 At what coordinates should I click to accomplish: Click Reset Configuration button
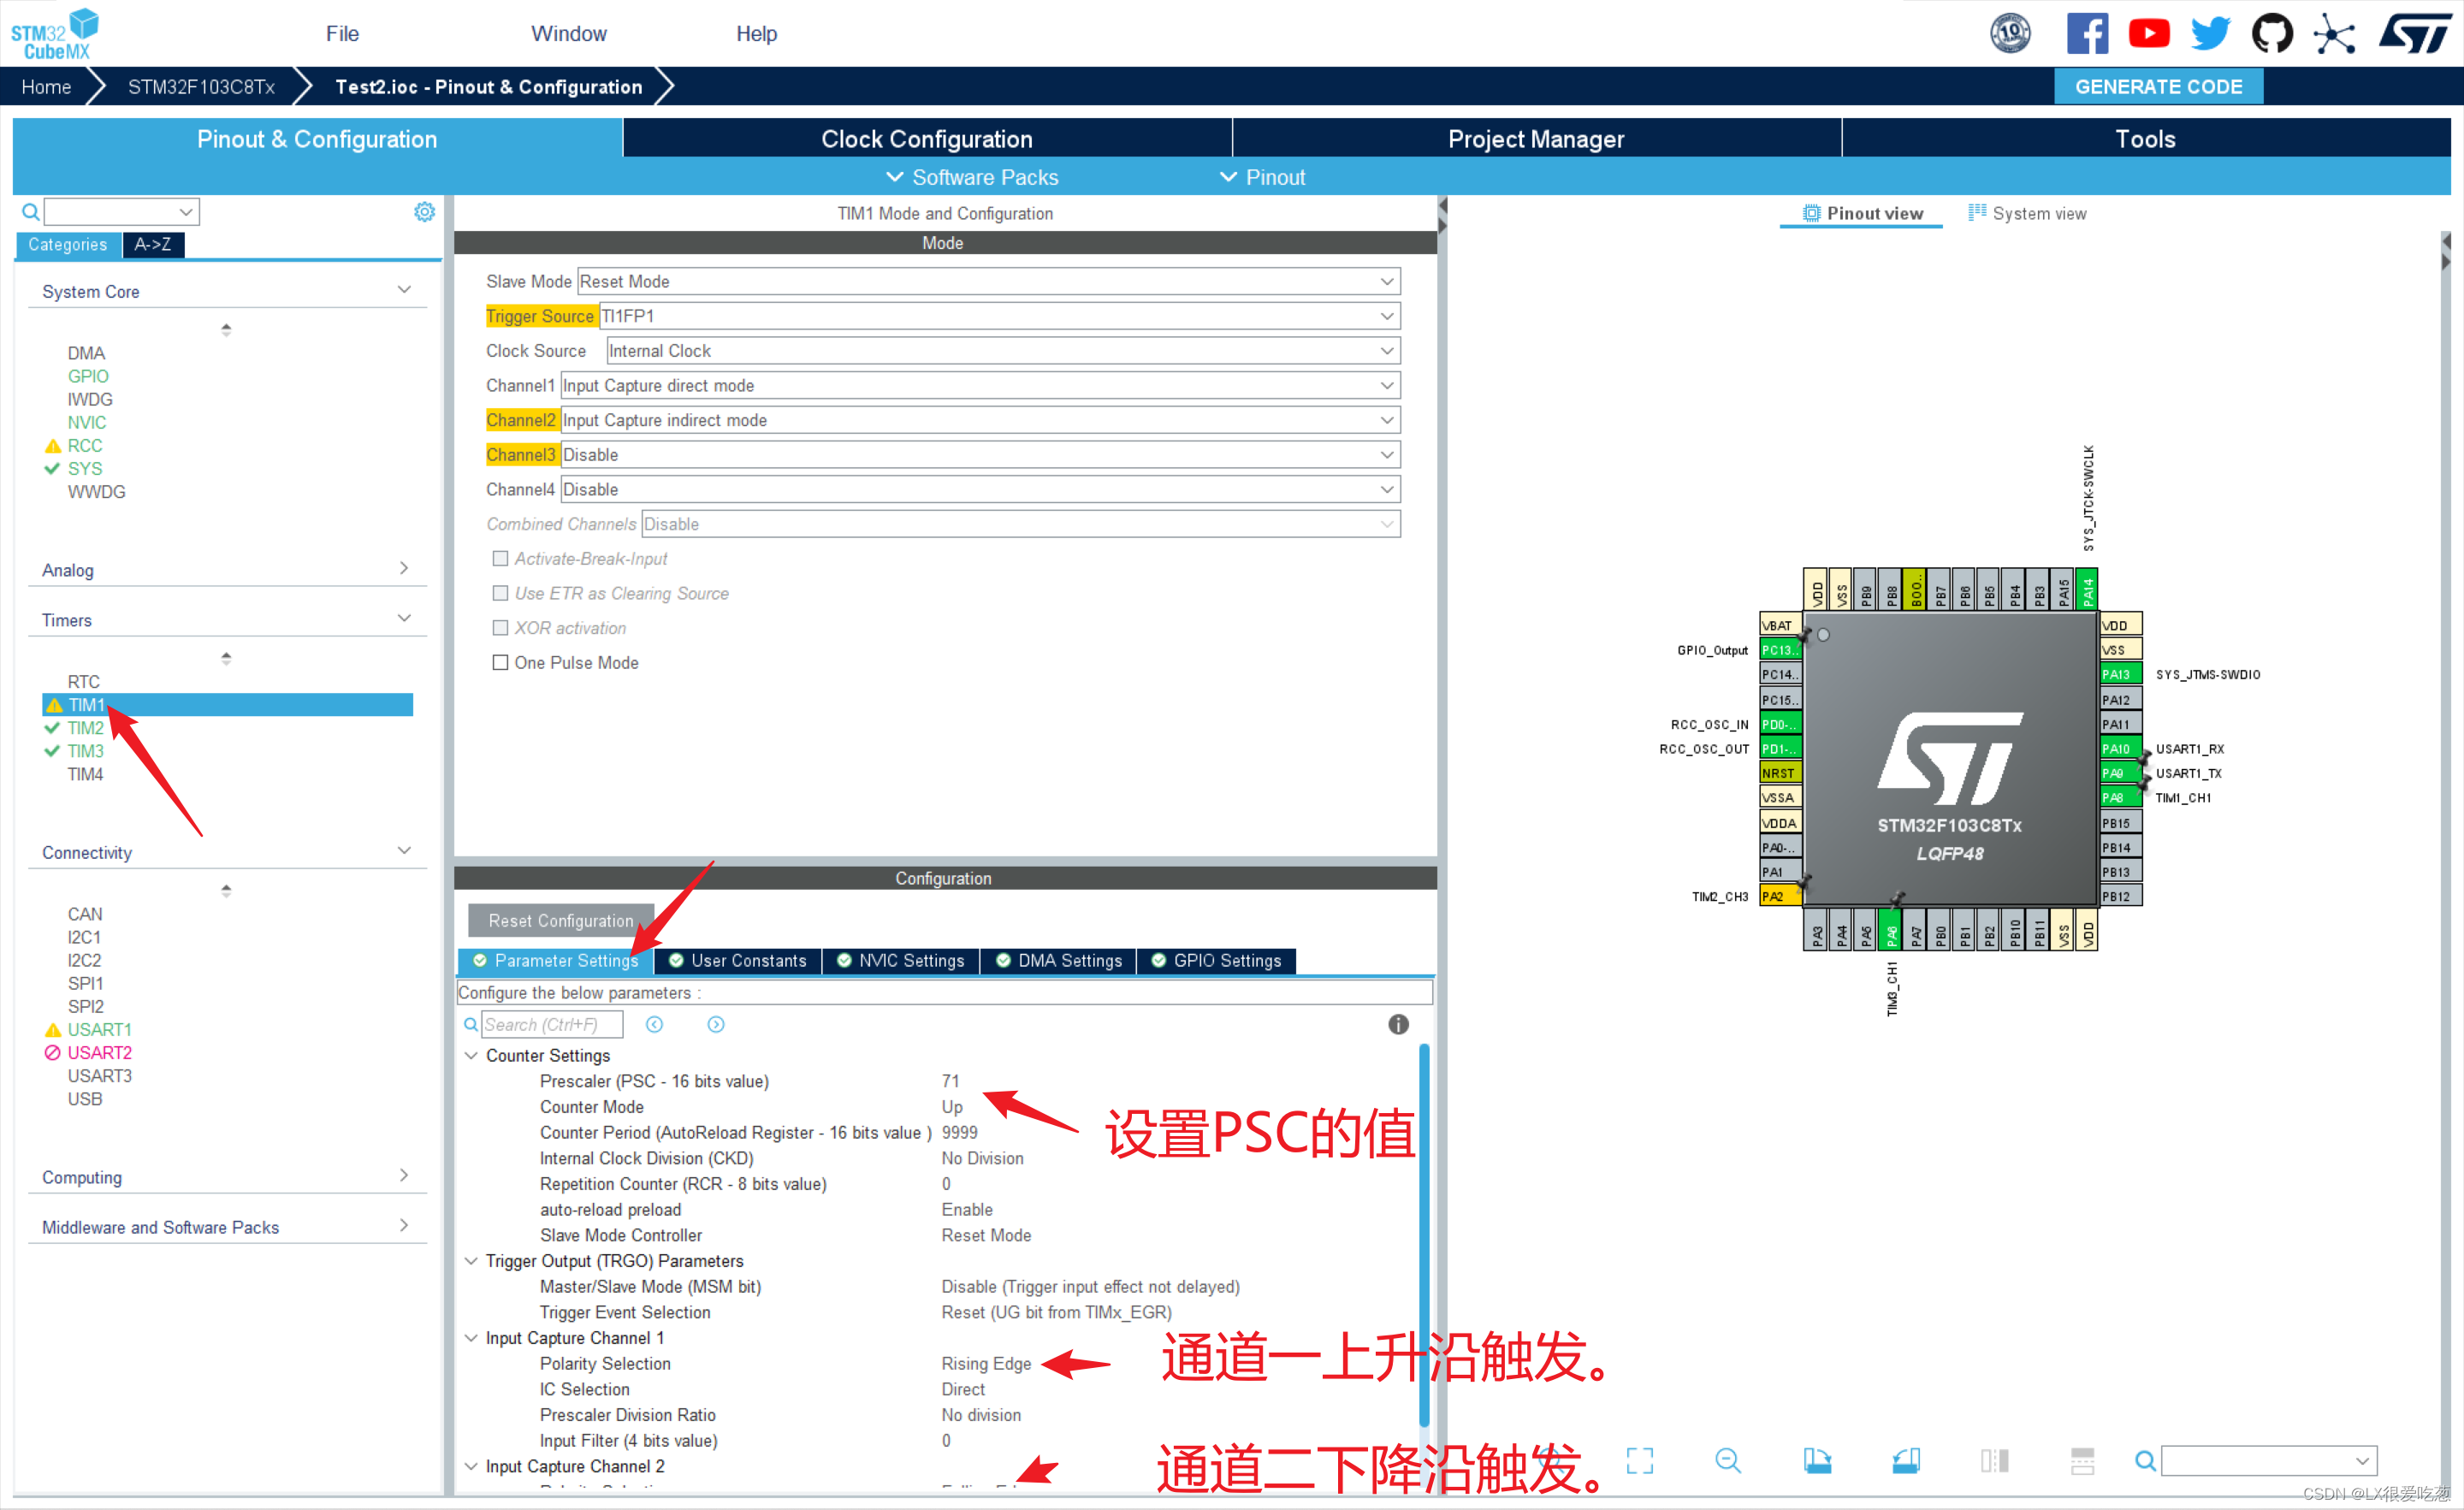[556, 919]
